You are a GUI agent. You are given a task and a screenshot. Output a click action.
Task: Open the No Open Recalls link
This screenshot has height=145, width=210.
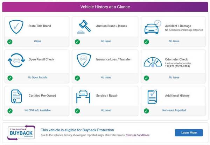tap(38, 77)
